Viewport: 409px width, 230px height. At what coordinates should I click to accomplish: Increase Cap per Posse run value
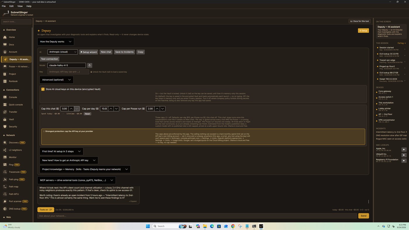(157, 109)
